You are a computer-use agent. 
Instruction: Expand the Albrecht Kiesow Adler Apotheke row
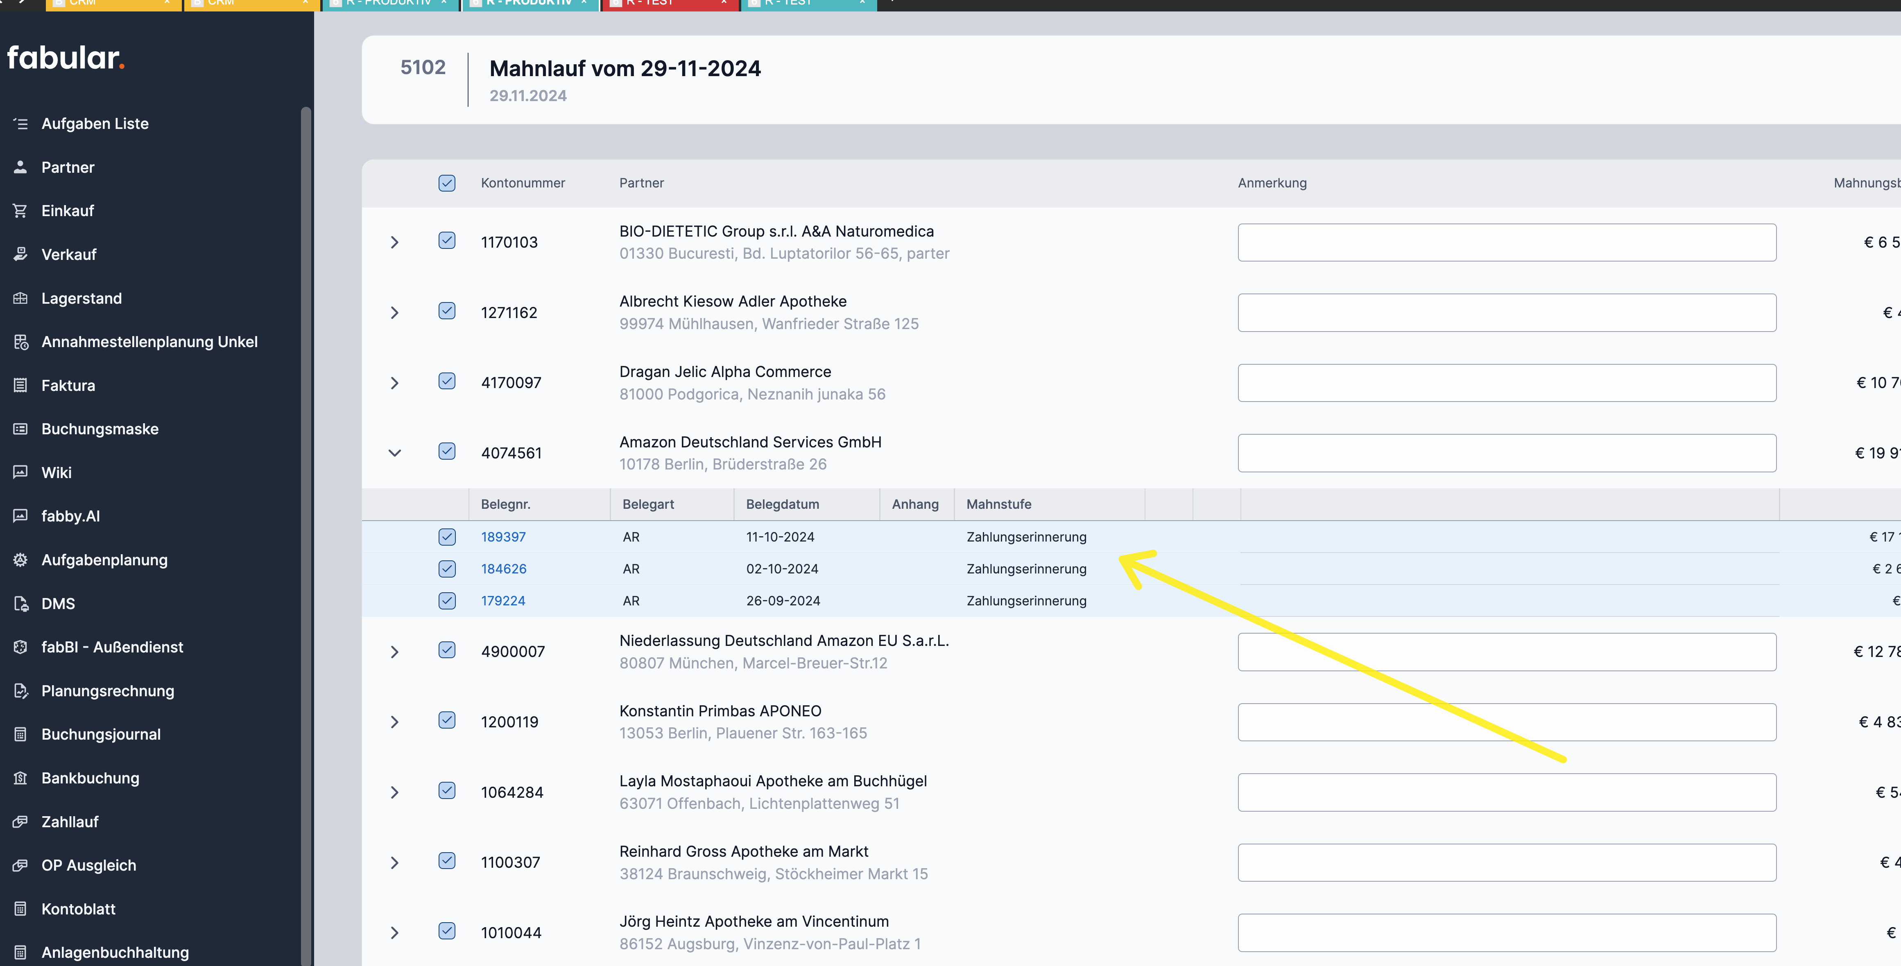(395, 313)
